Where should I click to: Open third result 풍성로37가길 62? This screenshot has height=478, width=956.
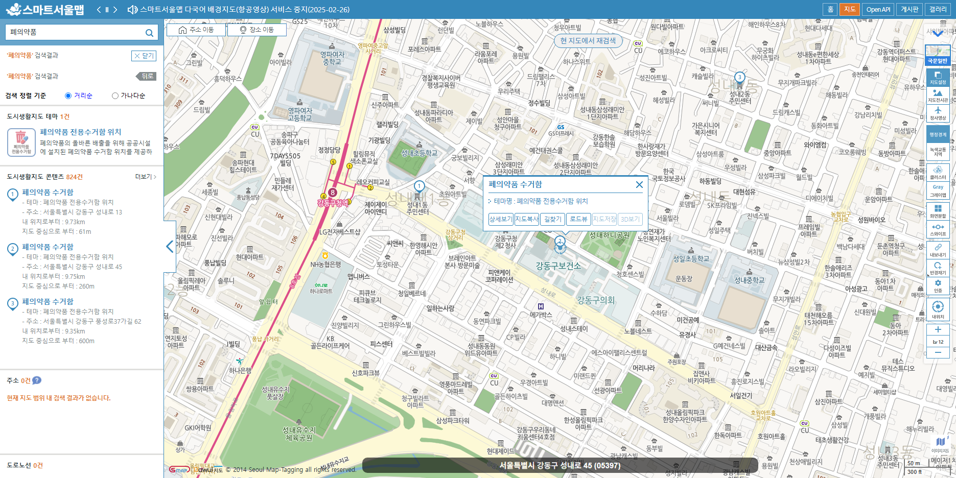tap(48, 301)
